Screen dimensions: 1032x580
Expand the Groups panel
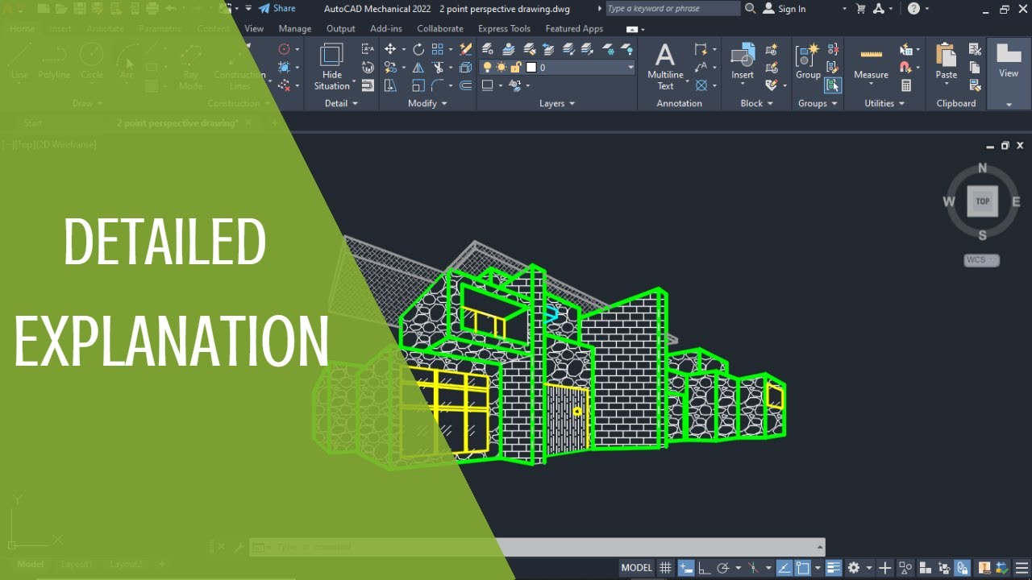(x=818, y=103)
